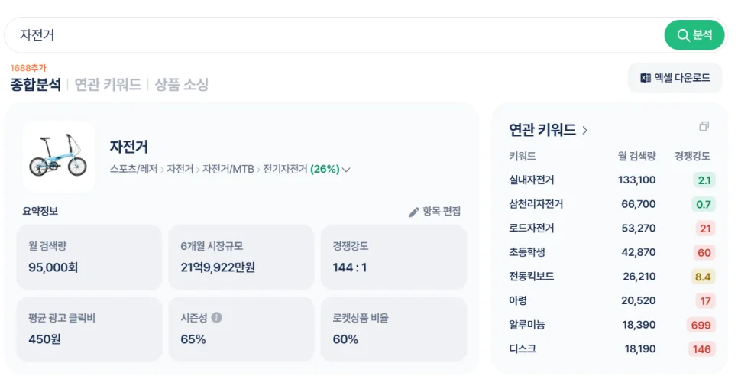Click the bicycle product thumbnail

point(58,157)
